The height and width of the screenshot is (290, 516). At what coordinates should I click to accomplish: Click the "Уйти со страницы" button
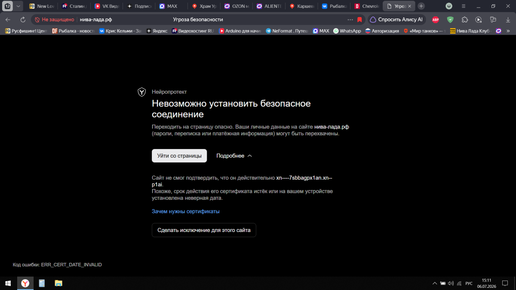tap(179, 156)
